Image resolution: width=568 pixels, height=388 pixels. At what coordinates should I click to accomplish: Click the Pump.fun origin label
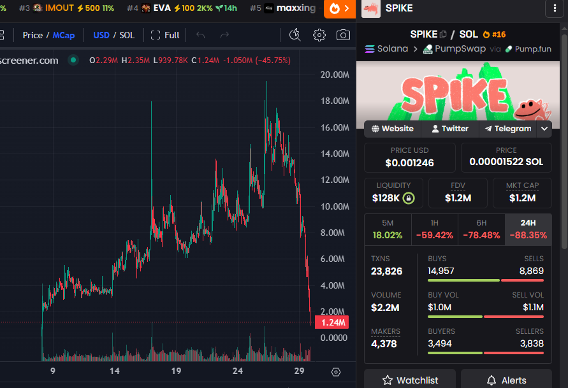(x=528, y=49)
